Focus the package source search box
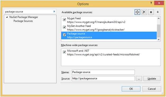 [29, 12]
